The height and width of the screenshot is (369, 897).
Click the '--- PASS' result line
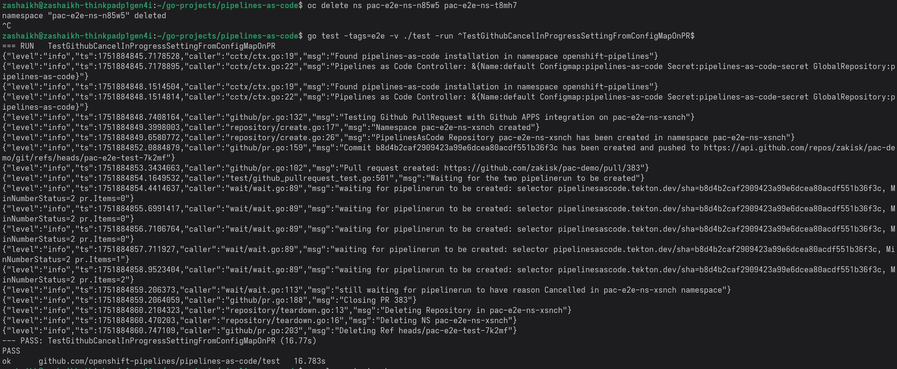click(159, 341)
